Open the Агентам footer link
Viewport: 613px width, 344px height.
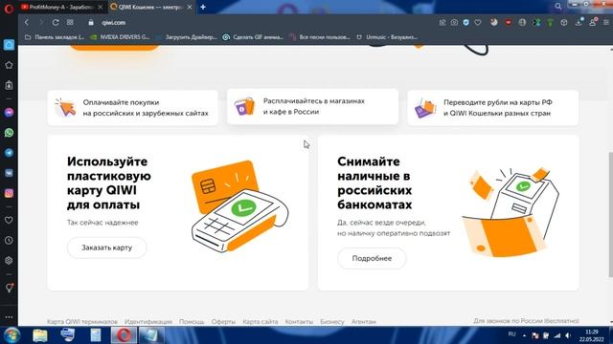coord(364,322)
